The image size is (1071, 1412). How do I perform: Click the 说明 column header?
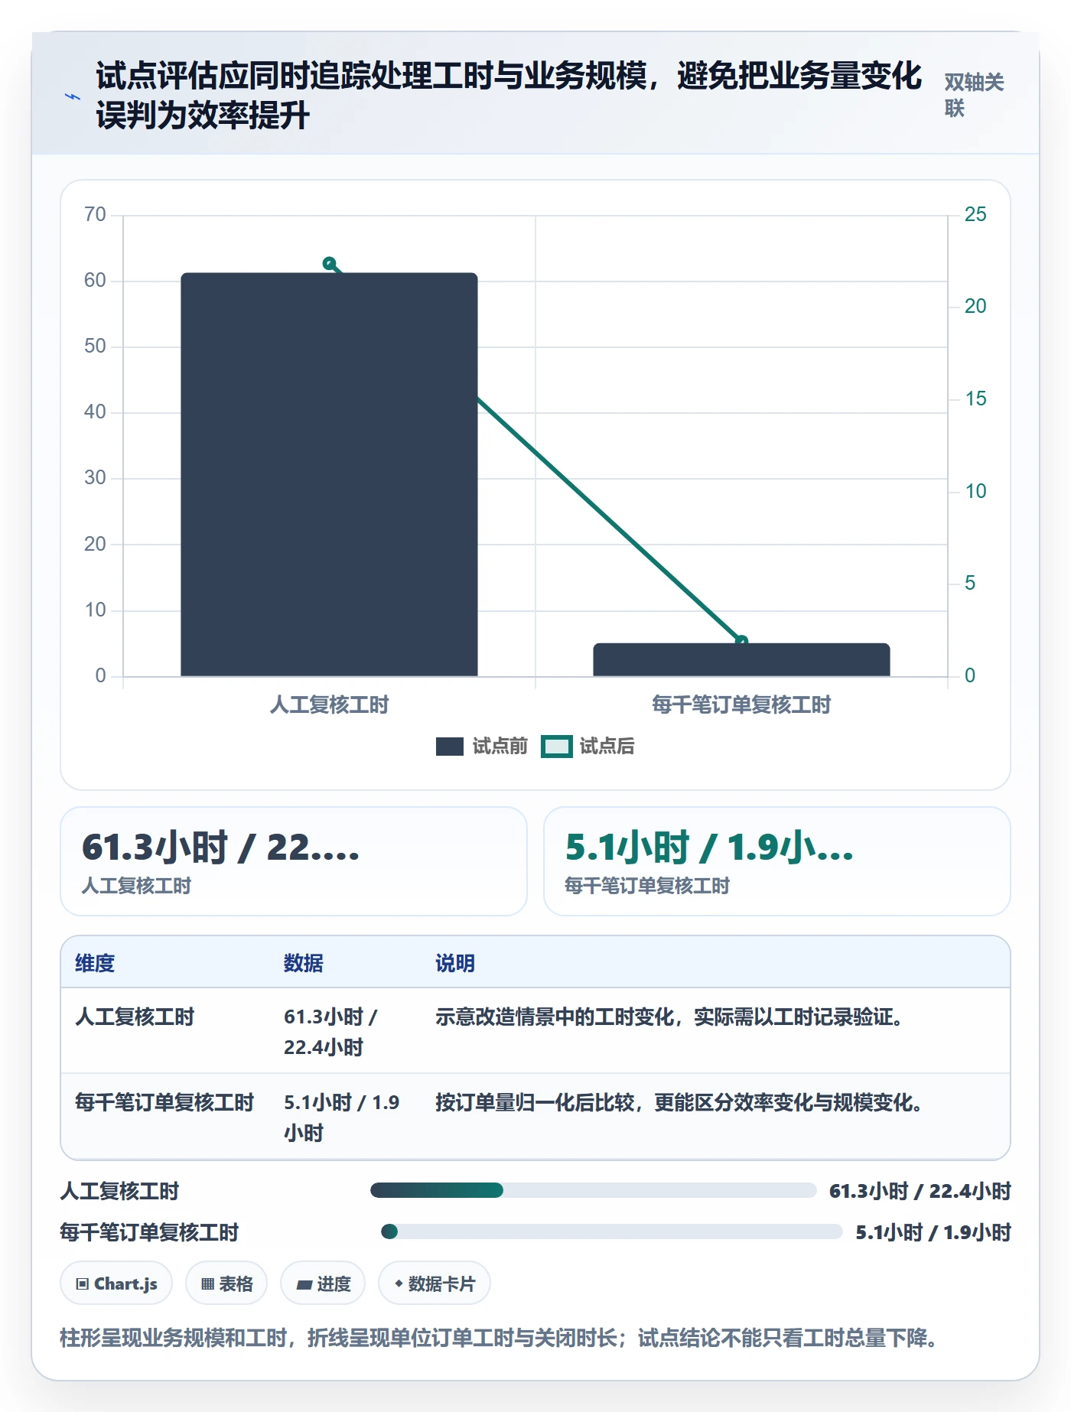(455, 963)
